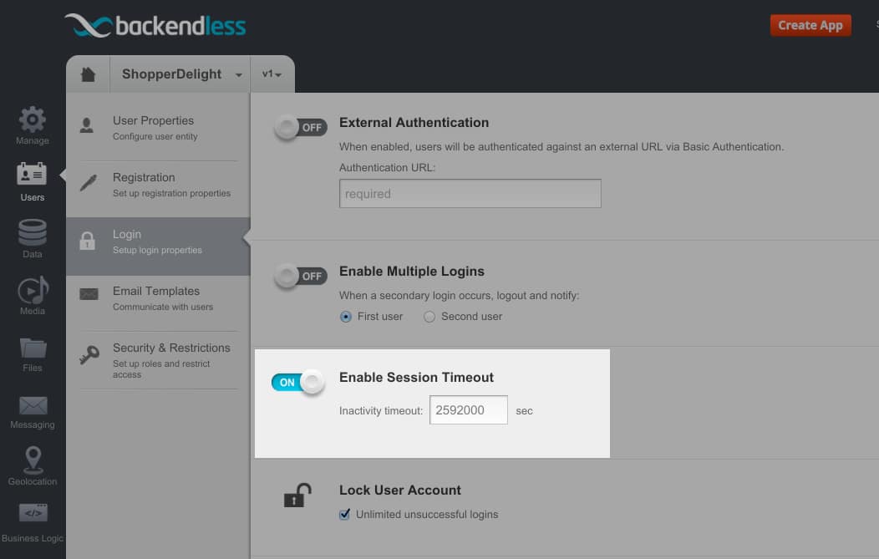879x559 pixels.
Task: Select the Users sidebar icon
Action: coord(33,177)
